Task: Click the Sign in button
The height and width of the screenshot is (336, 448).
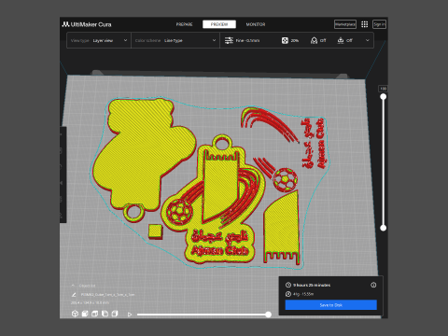Action: [379, 24]
